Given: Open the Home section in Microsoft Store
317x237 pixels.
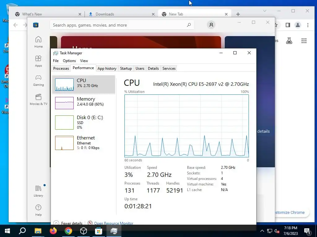Looking at the screenshot, I should pyautogui.click(x=38, y=42).
